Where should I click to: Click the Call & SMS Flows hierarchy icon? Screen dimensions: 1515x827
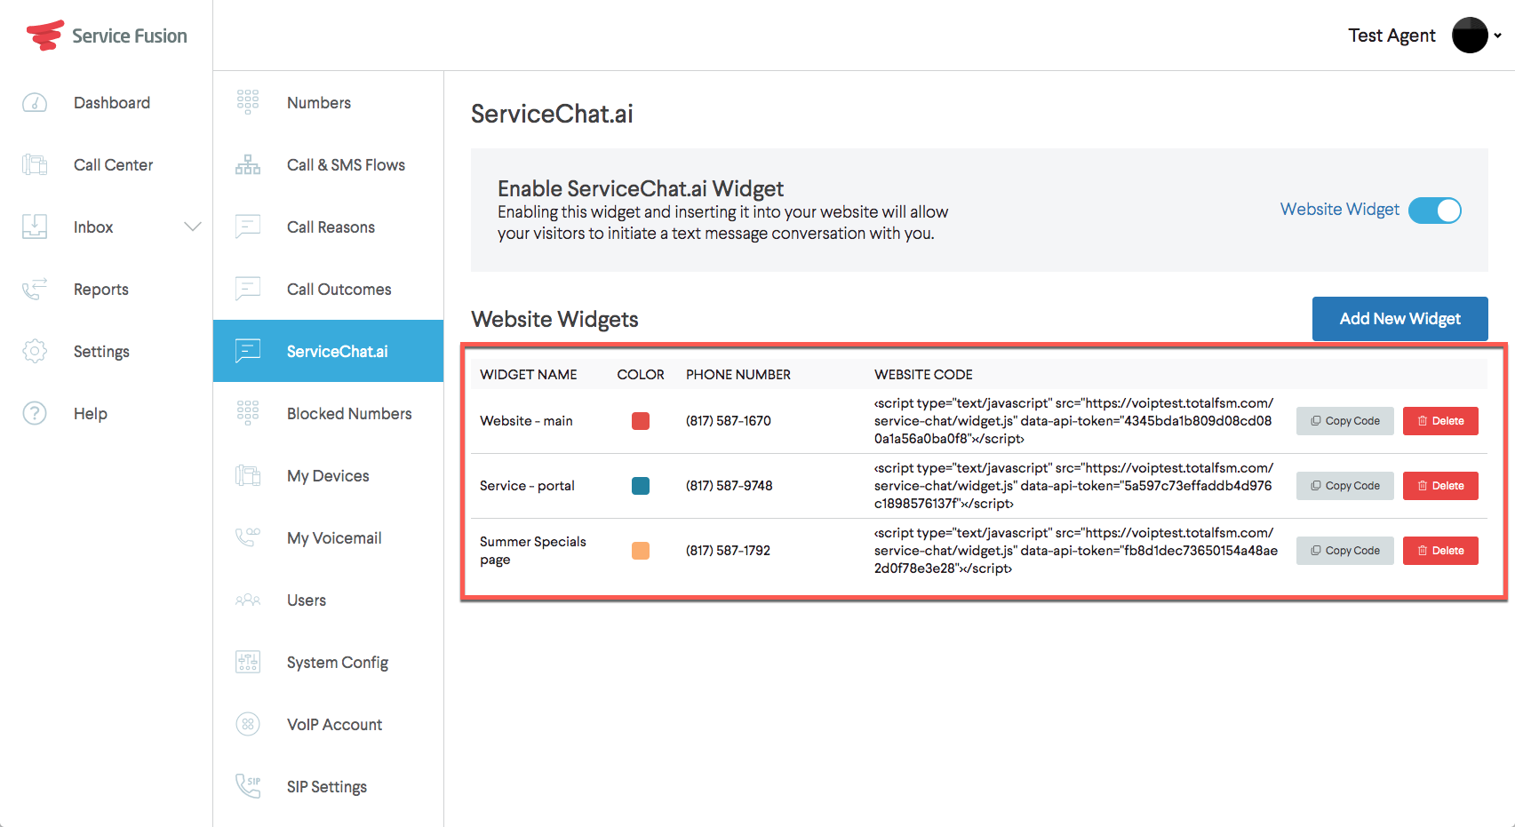(x=248, y=165)
